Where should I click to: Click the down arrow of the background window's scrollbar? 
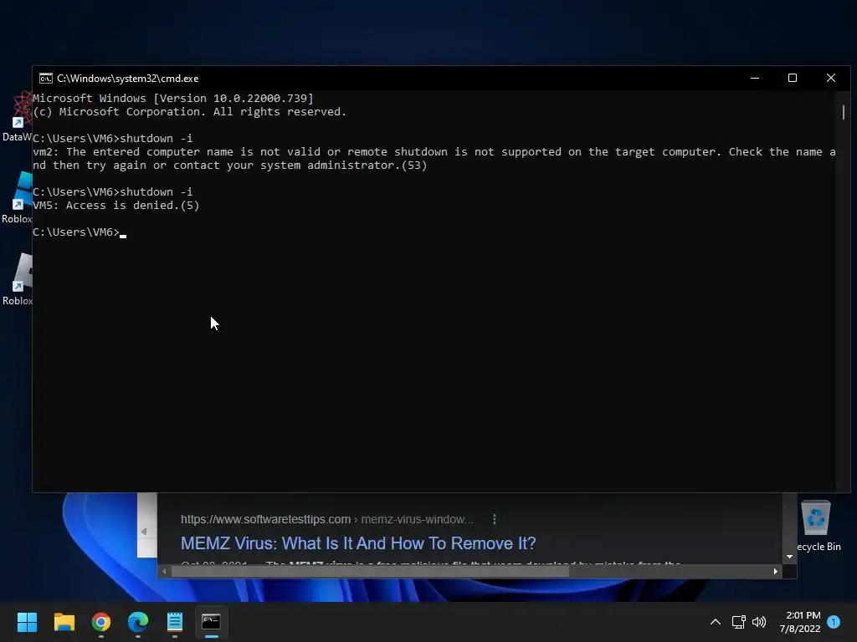pyautogui.click(x=789, y=557)
